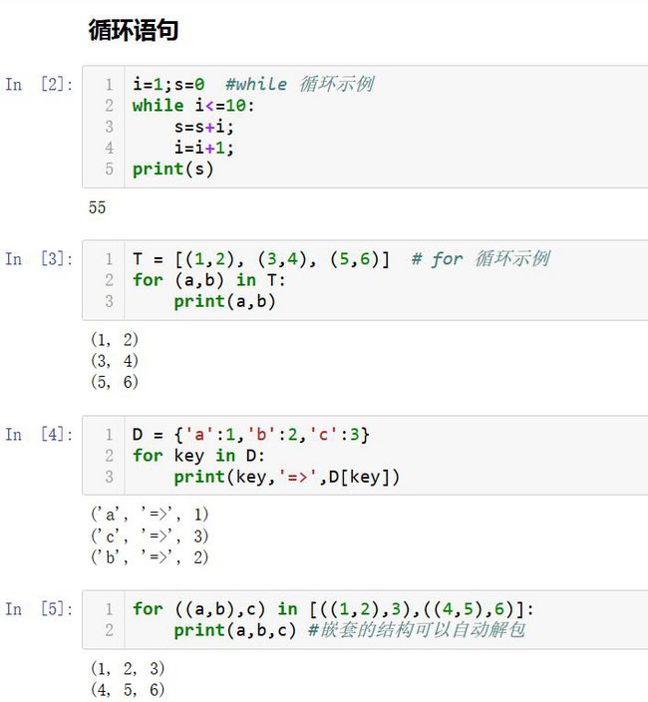Select the In [3] cell prompt

[x=39, y=259]
